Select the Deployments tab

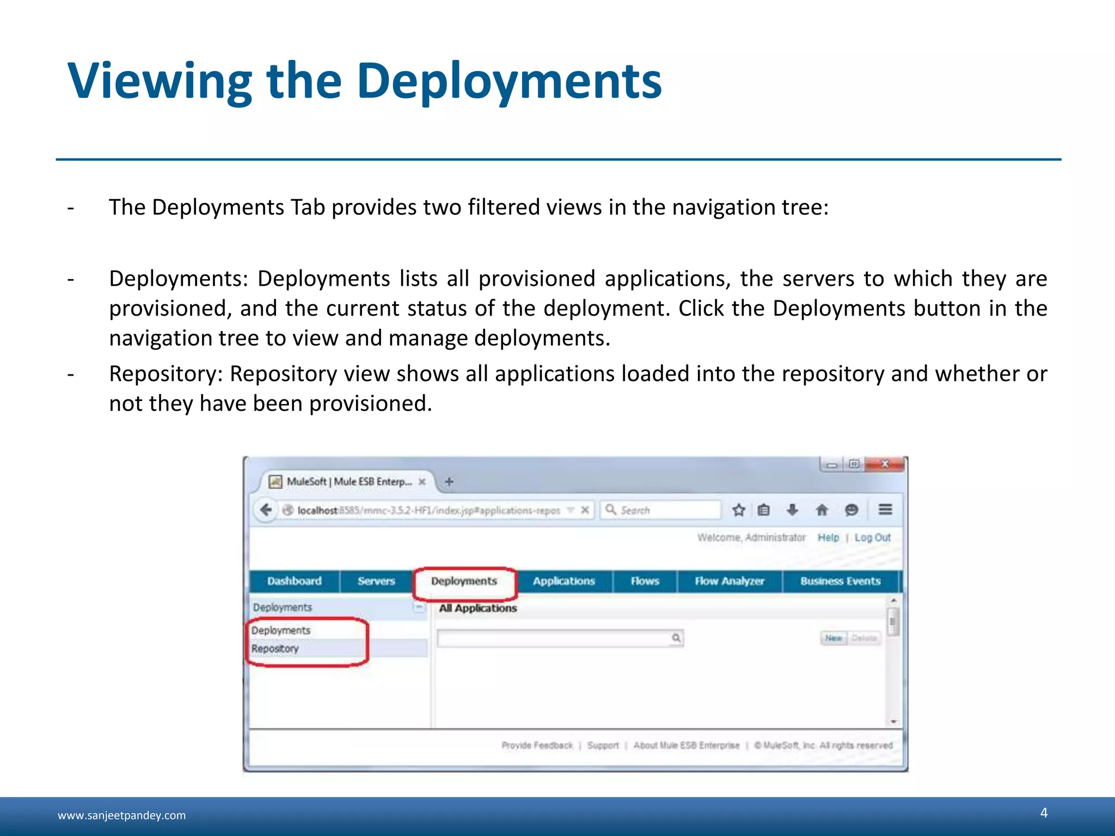464,581
